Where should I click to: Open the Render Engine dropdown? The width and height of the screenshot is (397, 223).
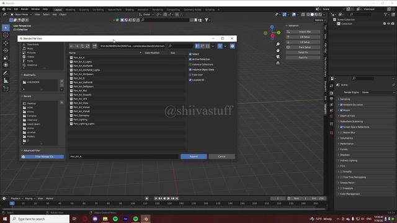tap(378, 92)
